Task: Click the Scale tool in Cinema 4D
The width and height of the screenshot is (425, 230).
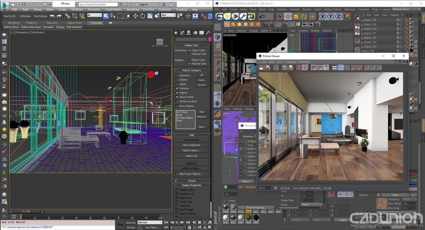Action: (x=296, y=17)
